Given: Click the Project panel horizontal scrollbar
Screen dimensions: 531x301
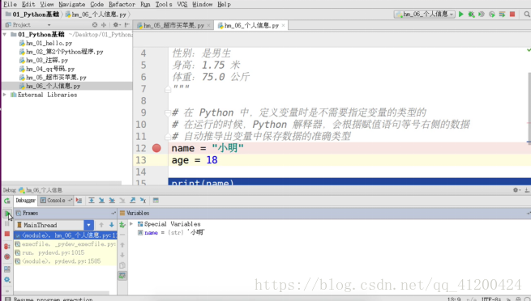Looking at the screenshot, I should click(x=62, y=183).
